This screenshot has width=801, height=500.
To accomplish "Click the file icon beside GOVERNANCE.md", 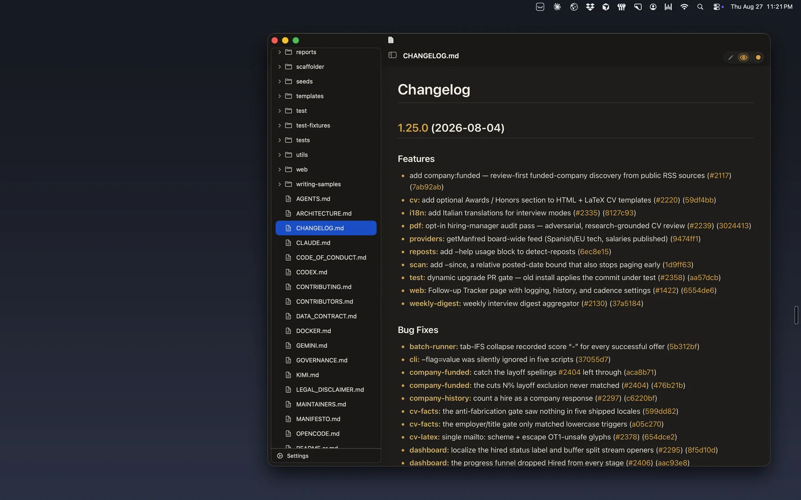I will click(288, 360).
